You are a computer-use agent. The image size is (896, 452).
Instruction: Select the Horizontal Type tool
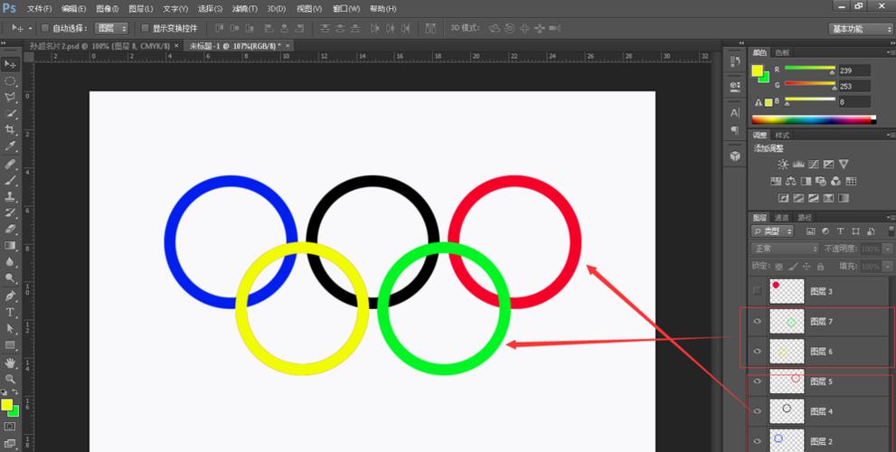(x=10, y=312)
